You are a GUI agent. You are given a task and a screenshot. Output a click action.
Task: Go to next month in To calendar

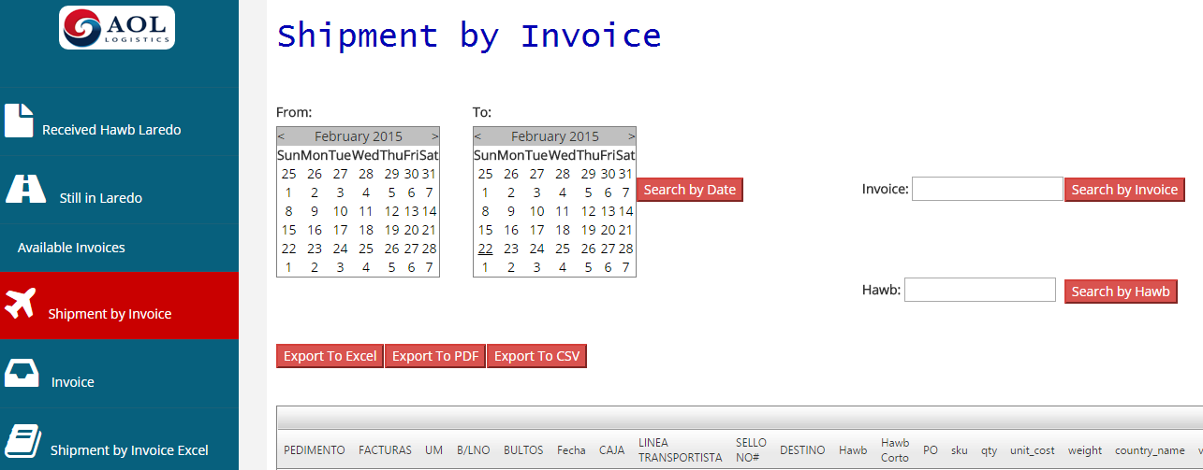pyautogui.click(x=632, y=136)
